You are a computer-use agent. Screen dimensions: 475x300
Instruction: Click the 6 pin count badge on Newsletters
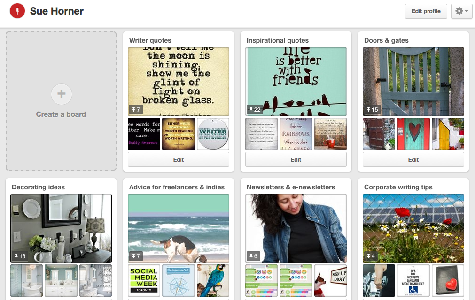253,256
